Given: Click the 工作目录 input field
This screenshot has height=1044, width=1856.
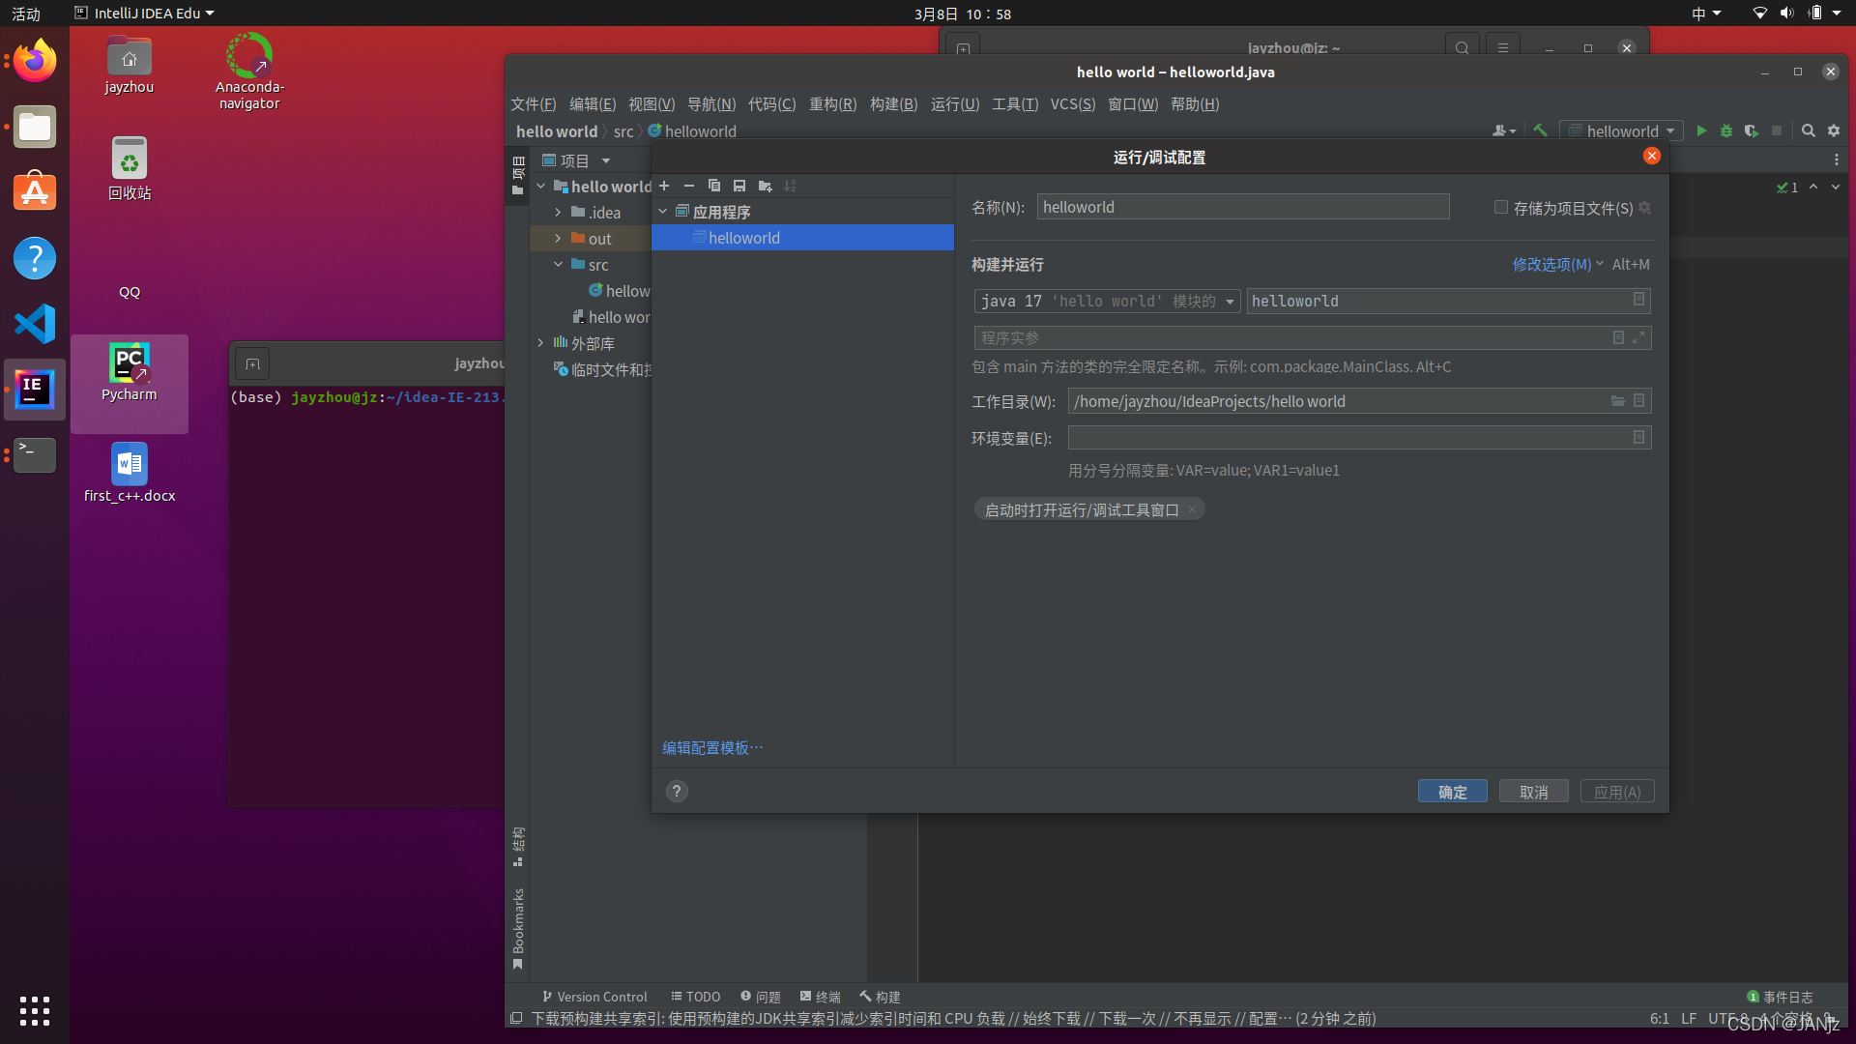Looking at the screenshot, I should coord(1334,401).
